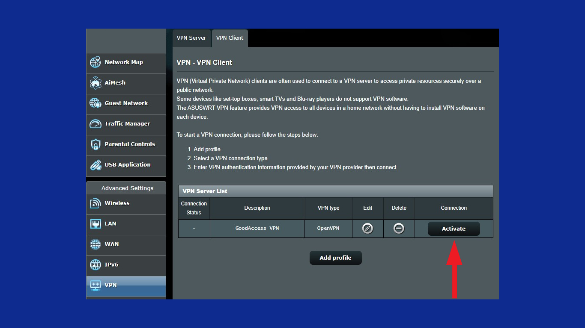Click the VPN - VPN Client heading
The image size is (585, 328).
click(x=204, y=62)
